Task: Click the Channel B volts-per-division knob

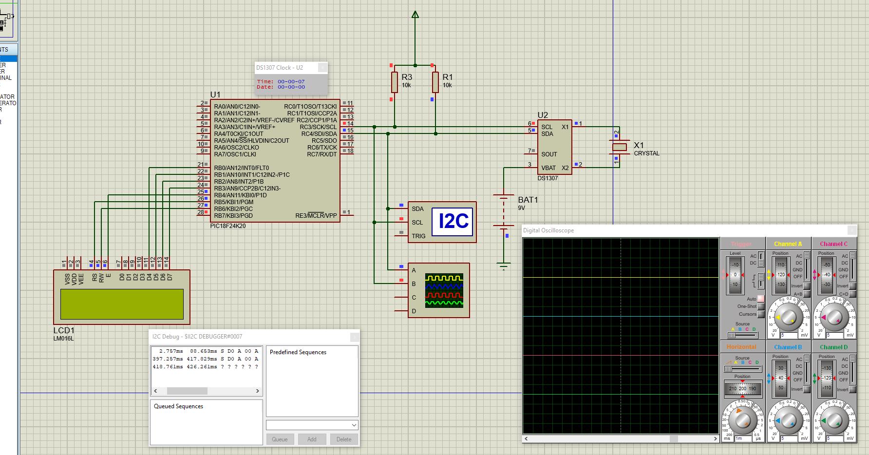Action: coord(788,420)
